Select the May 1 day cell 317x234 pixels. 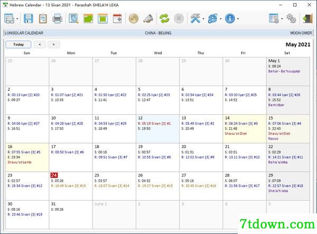(288, 71)
